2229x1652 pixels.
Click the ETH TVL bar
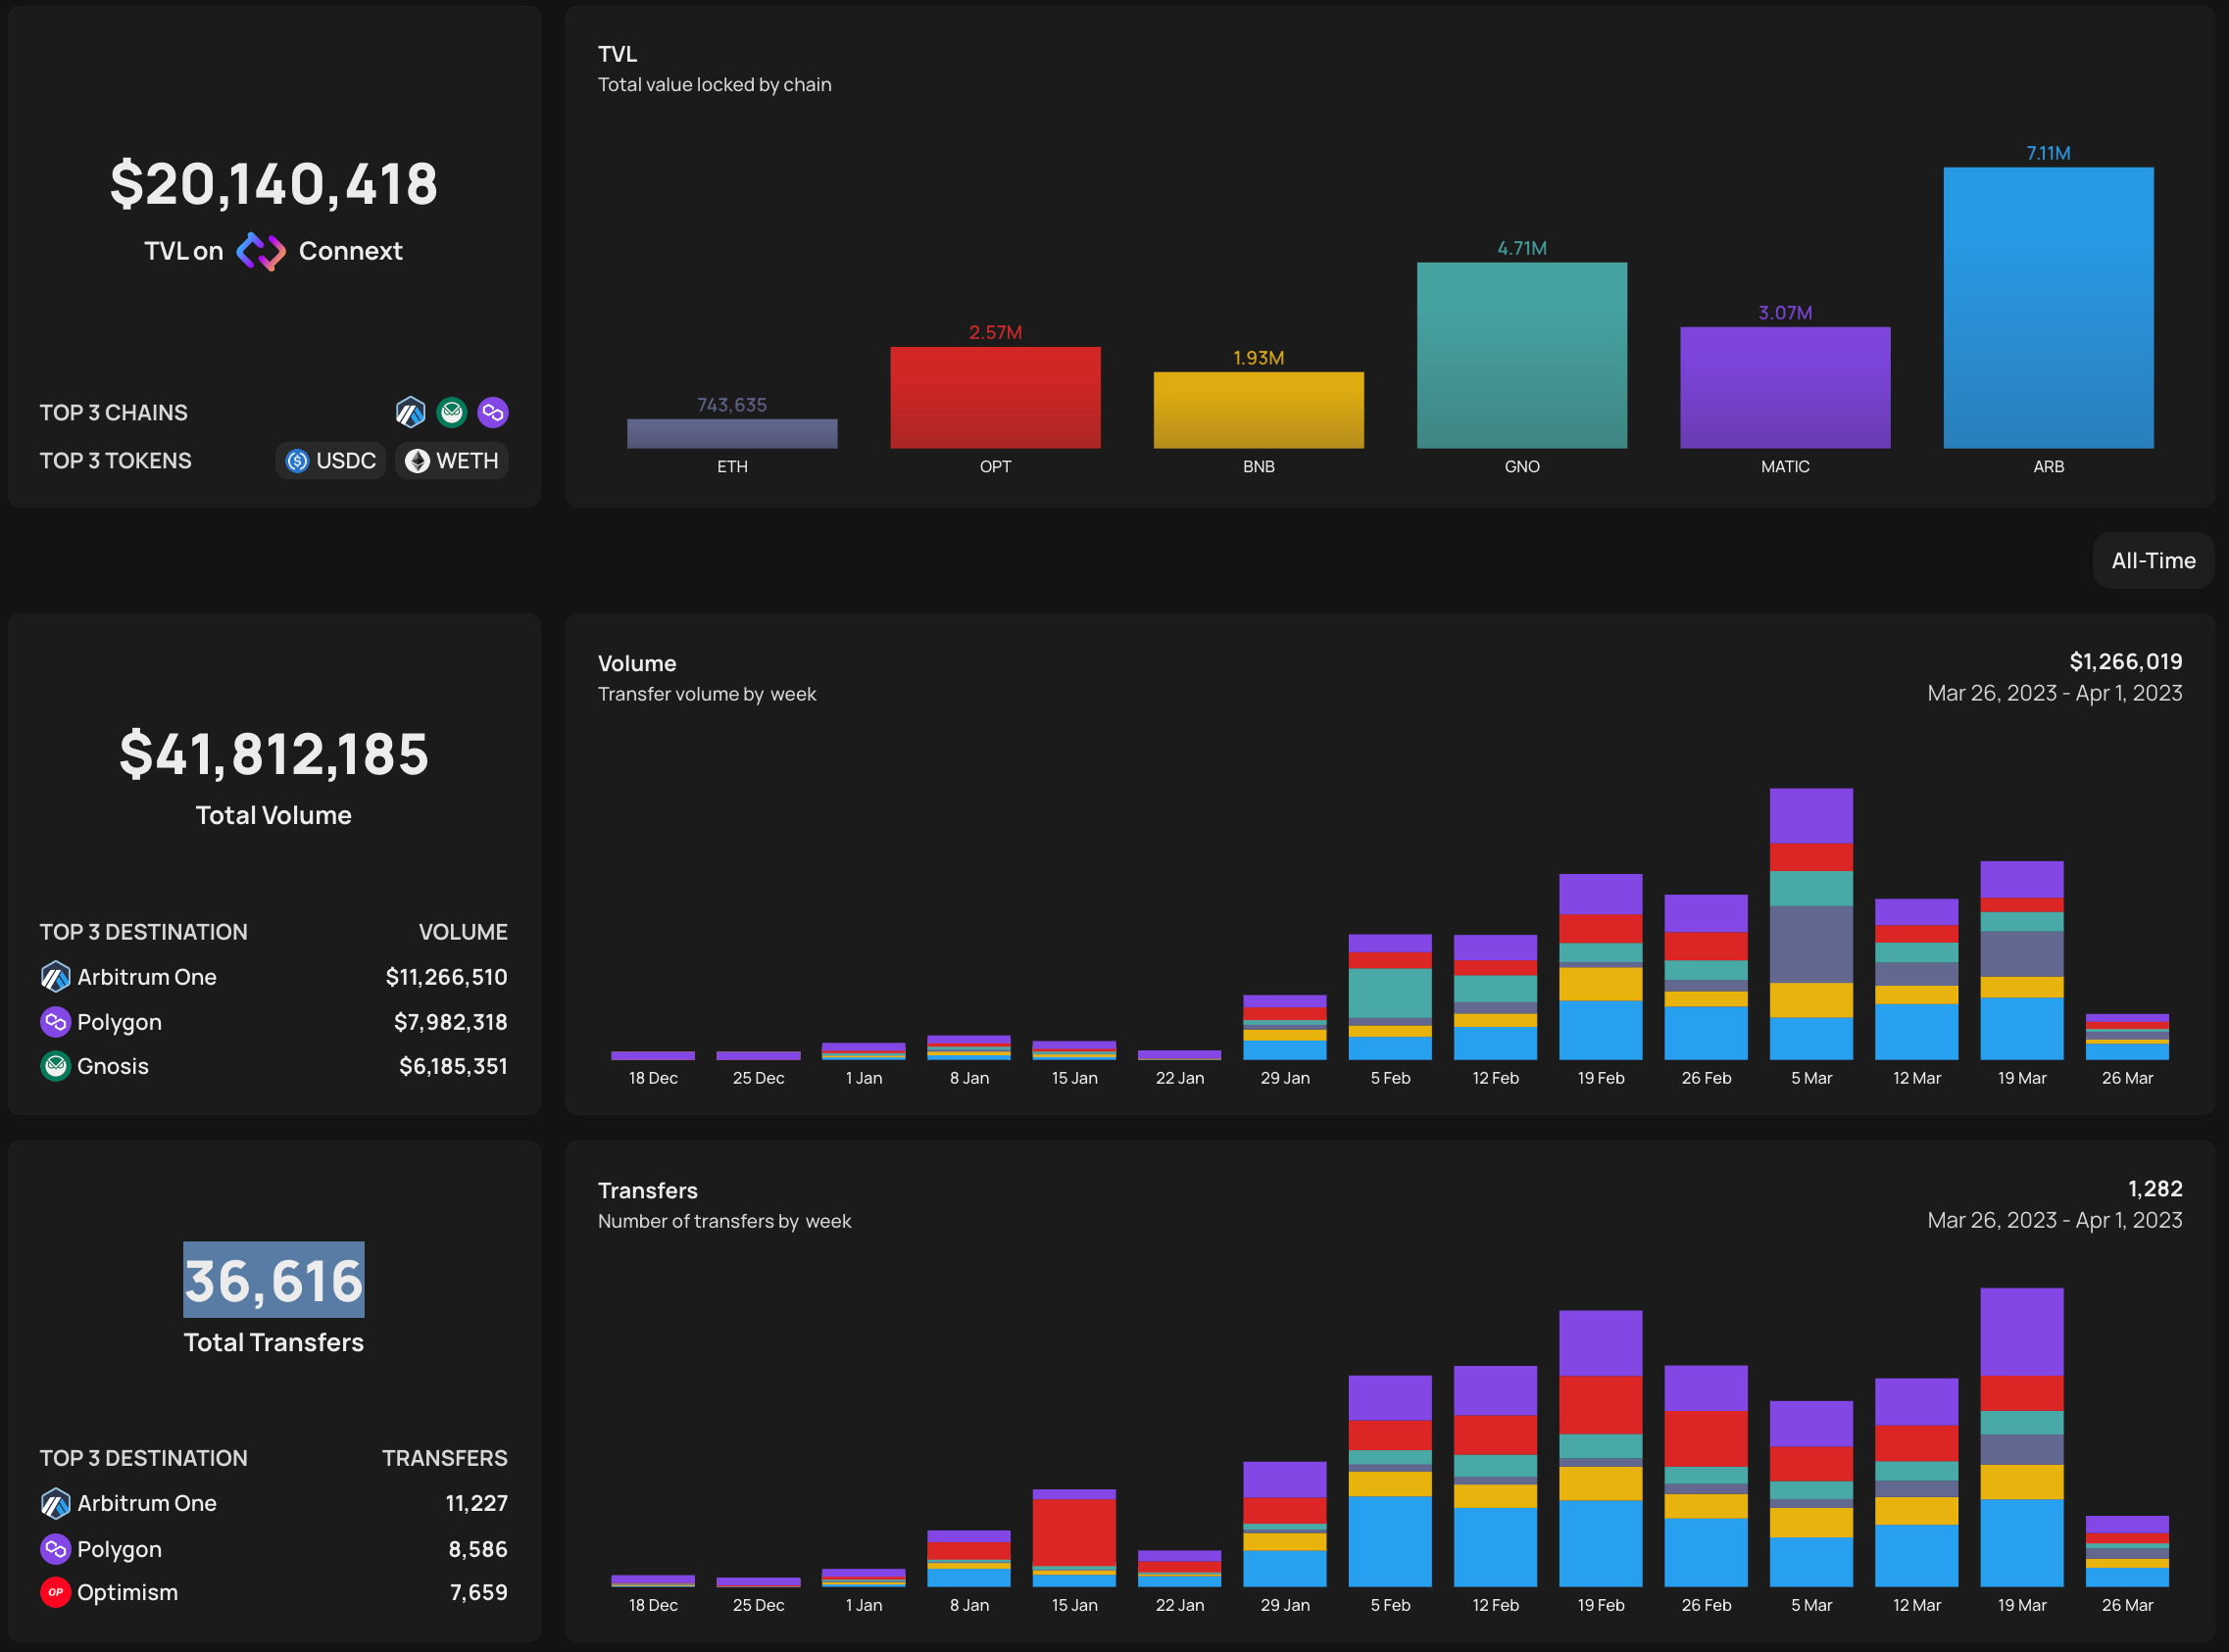[x=731, y=433]
